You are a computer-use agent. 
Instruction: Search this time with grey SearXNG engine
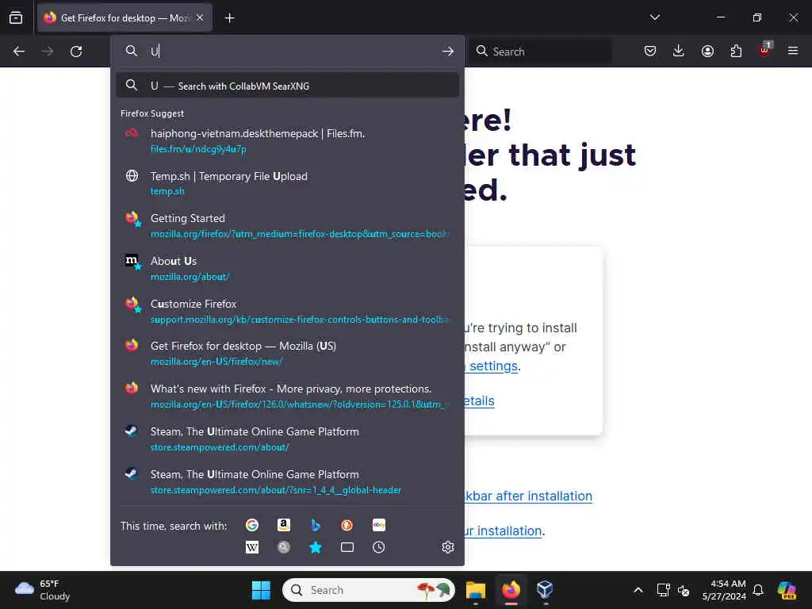[284, 547]
